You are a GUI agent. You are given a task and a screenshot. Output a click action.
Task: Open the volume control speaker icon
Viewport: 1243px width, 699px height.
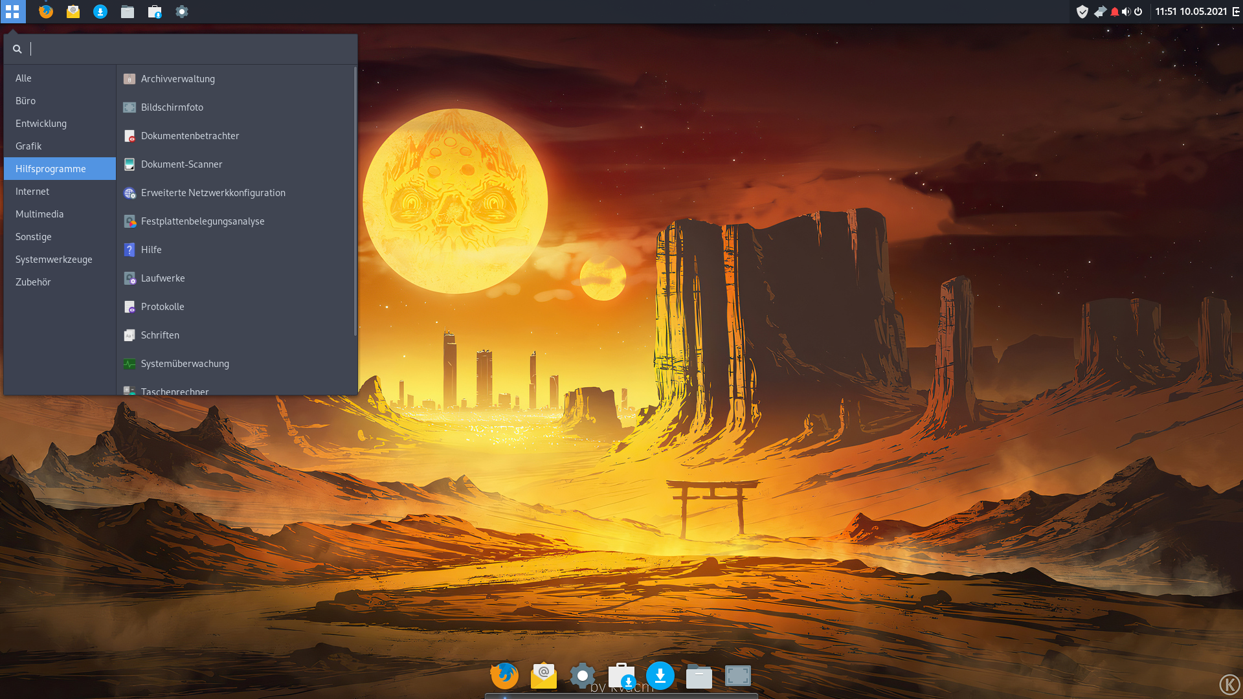(x=1126, y=12)
